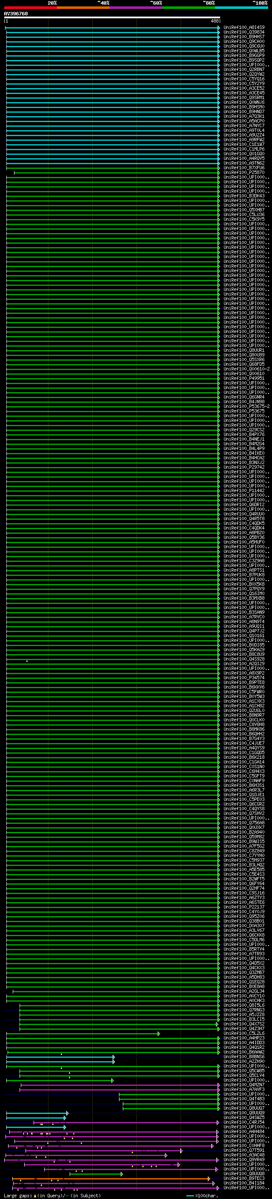The height and width of the screenshot is (1199, 272).
Task: Select hit label UniRef100_Q7PQY9
Action: point(244,589)
